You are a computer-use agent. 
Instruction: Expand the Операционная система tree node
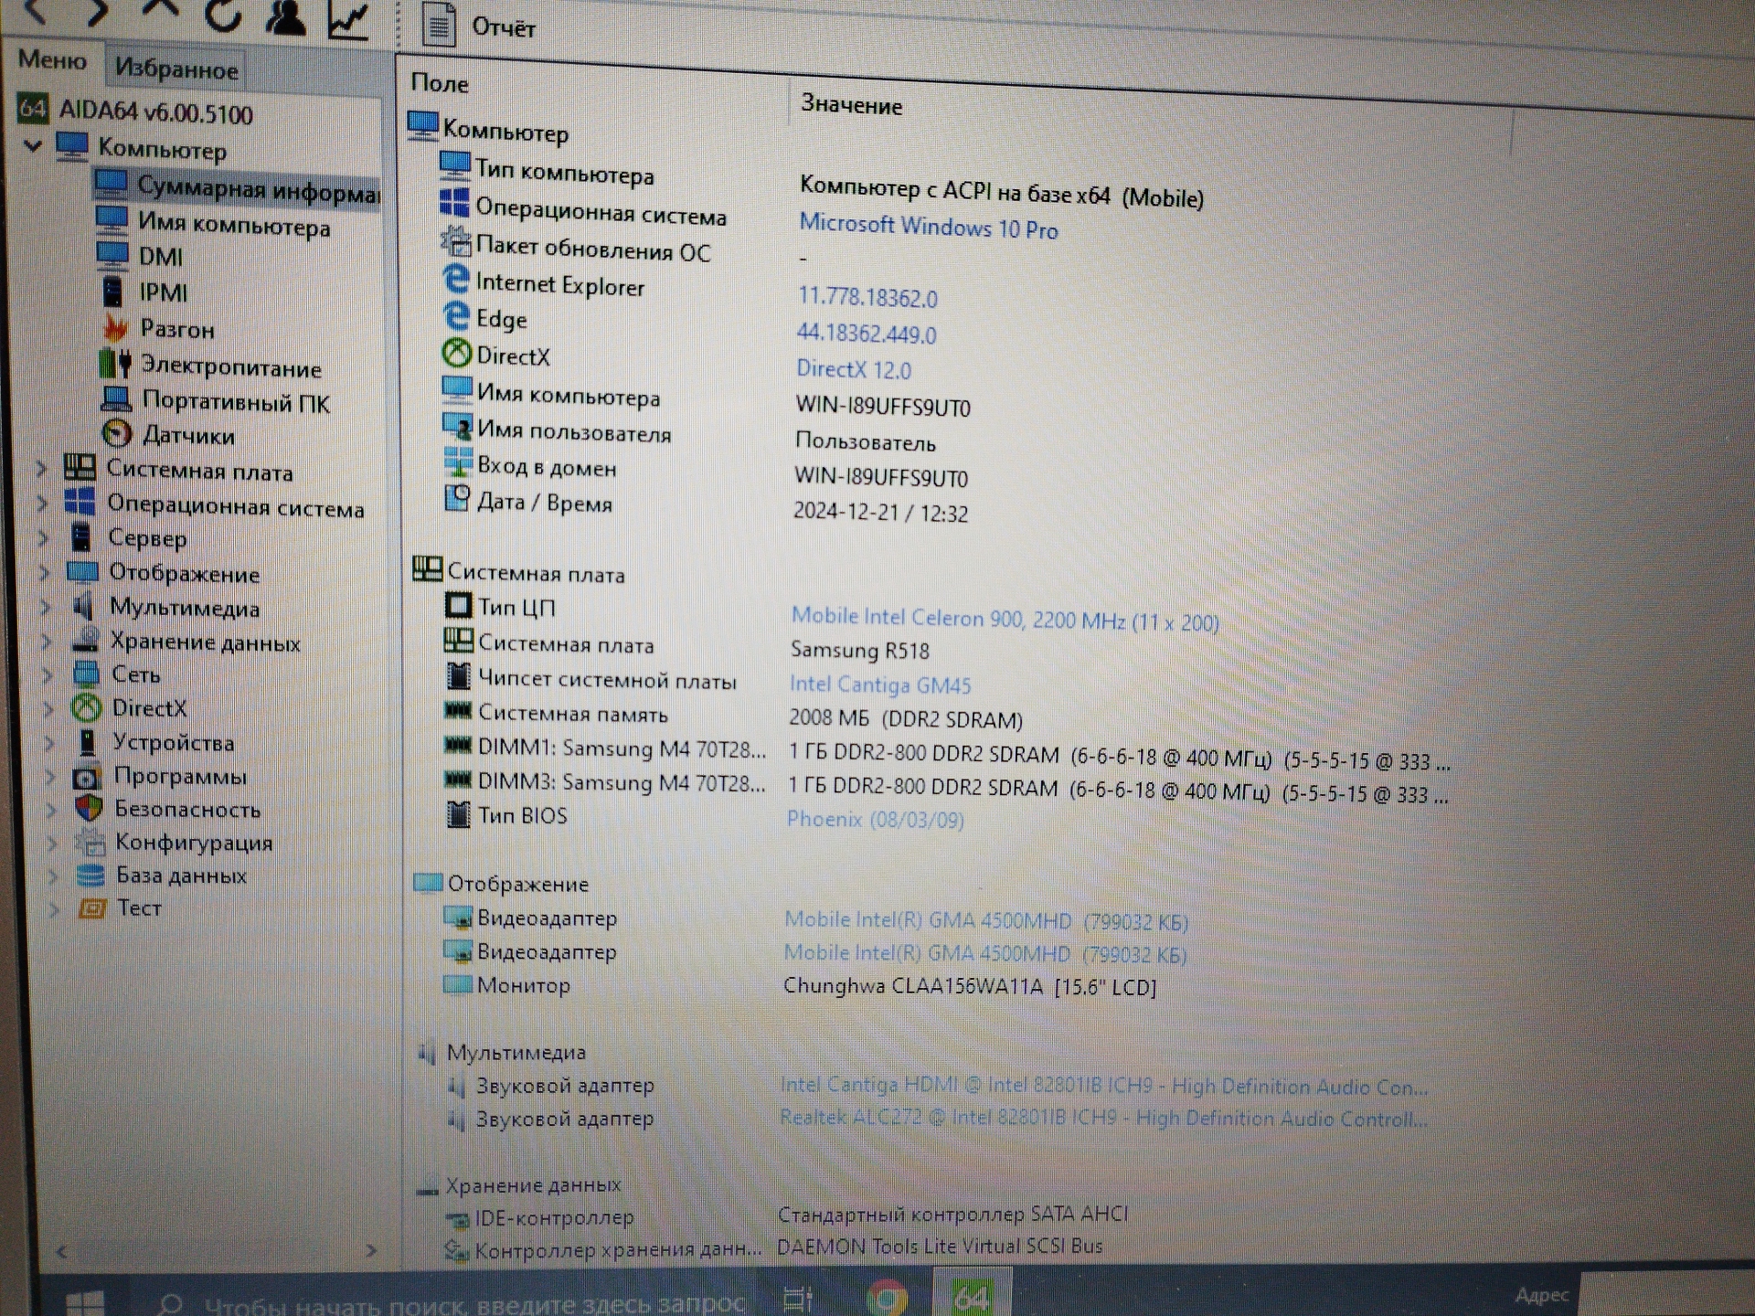tap(42, 503)
